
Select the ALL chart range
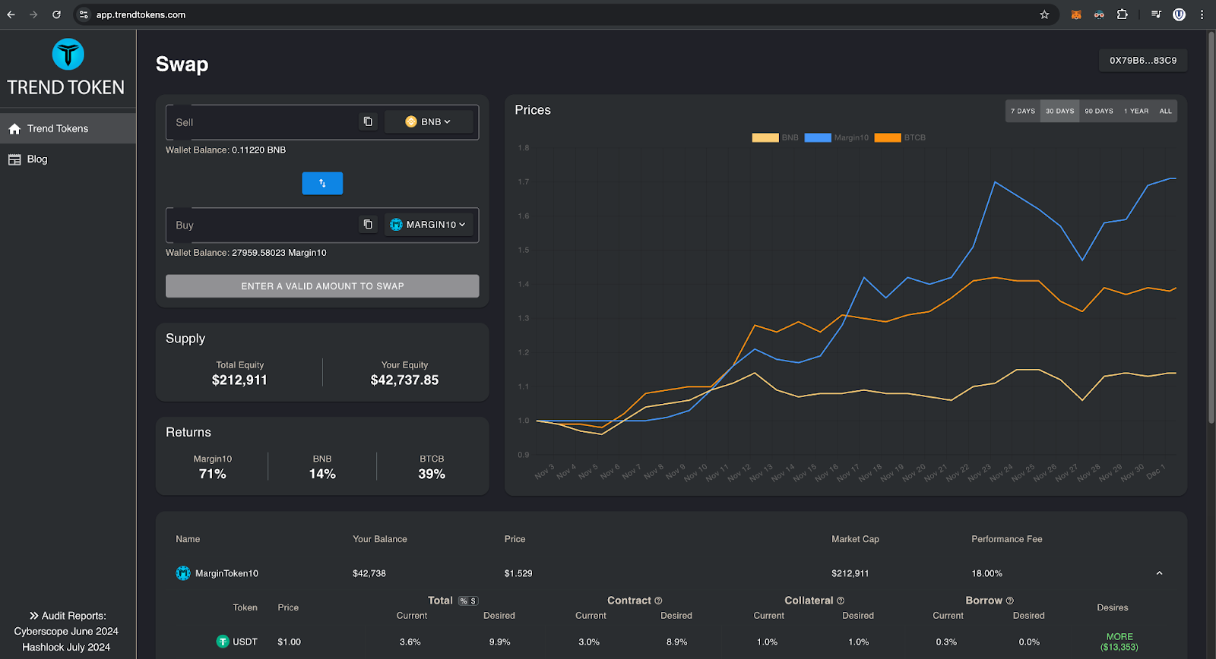click(x=1165, y=111)
